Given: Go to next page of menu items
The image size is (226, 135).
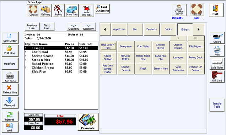Looking at the screenshot, I should pyautogui.click(x=178, y=38).
